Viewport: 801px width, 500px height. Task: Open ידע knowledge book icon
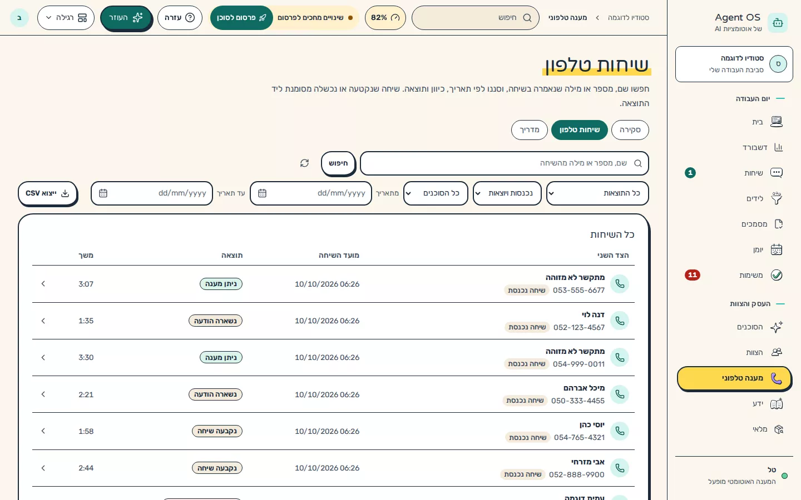[x=777, y=403]
